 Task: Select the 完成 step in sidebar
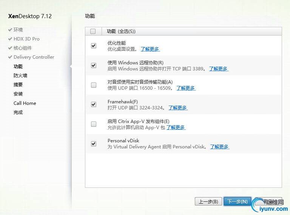(18, 112)
